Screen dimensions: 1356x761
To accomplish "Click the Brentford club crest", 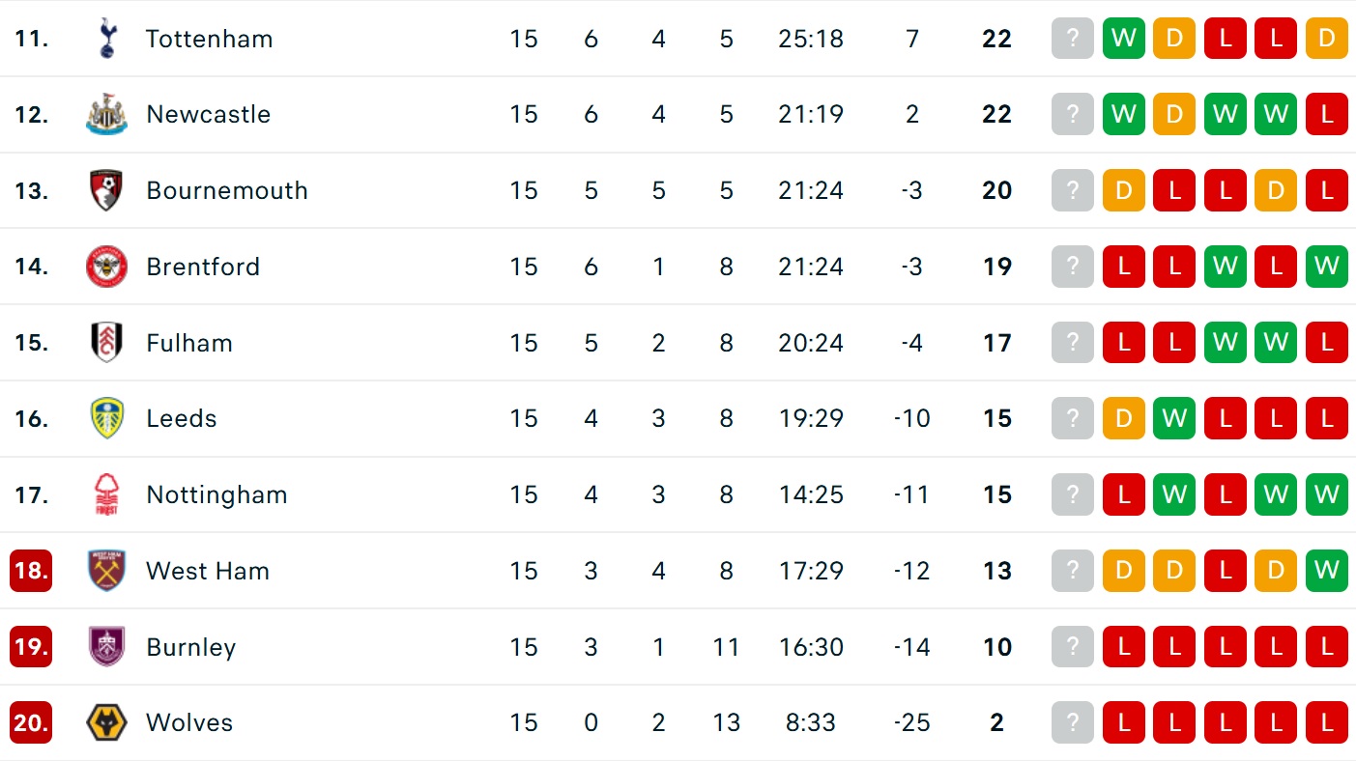I will pos(106,267).
